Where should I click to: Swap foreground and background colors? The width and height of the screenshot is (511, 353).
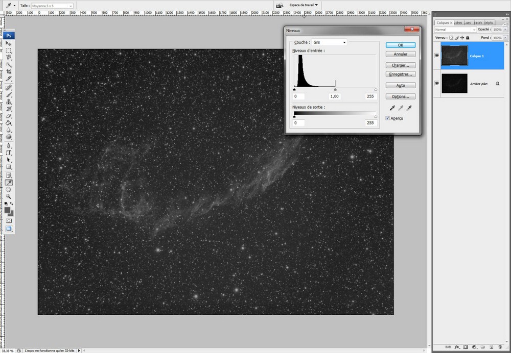tap(12, 204)
